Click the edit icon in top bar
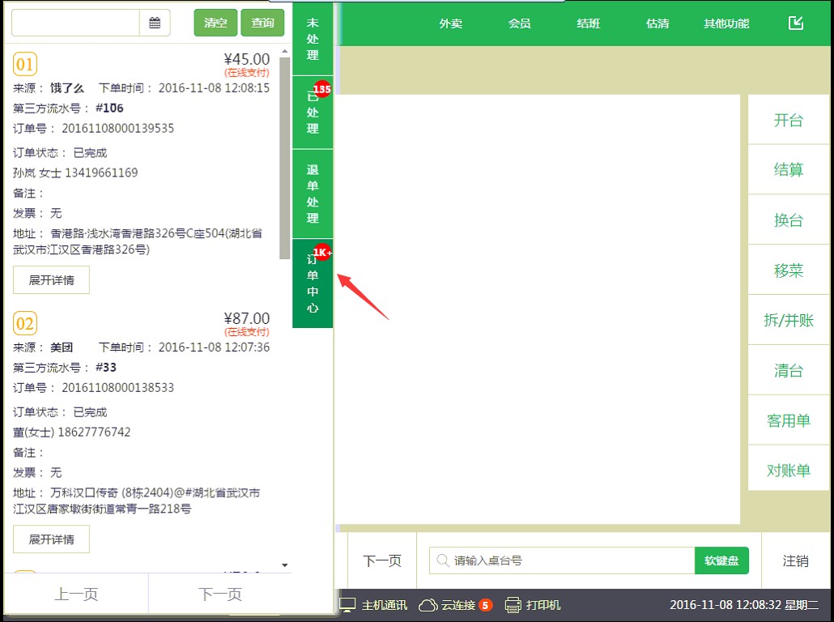The height and width of the screenshot is (622, 834). (796, 23)
